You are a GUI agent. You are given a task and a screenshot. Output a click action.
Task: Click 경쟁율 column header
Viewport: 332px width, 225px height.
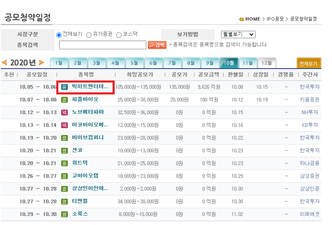coord(286,74)
